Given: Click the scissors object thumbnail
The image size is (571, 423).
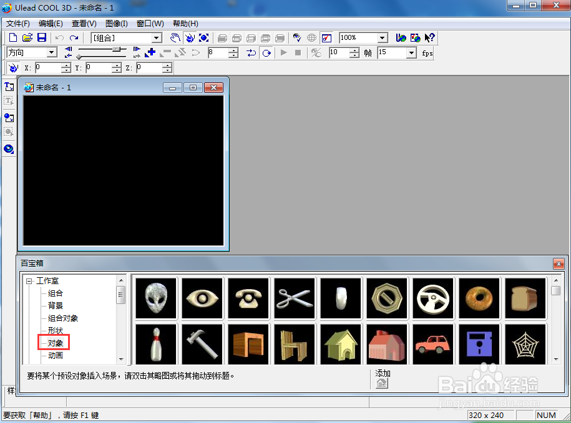Looking at the screenshot, I should [295, 298].
